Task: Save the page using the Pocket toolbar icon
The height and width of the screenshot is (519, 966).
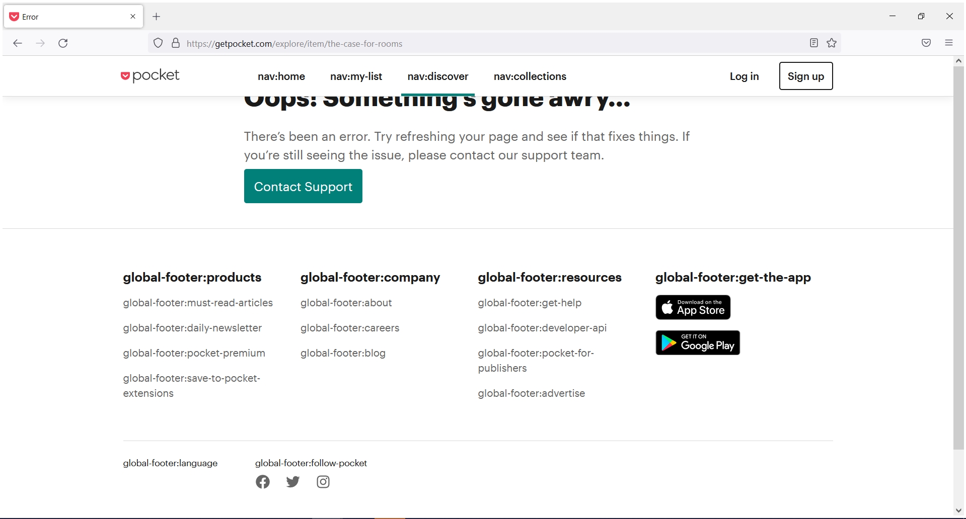Action: click(926, 43)
